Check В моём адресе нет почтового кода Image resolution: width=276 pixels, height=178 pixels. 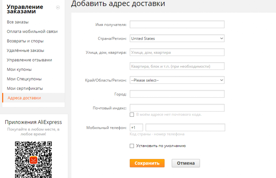click(132, 115)
